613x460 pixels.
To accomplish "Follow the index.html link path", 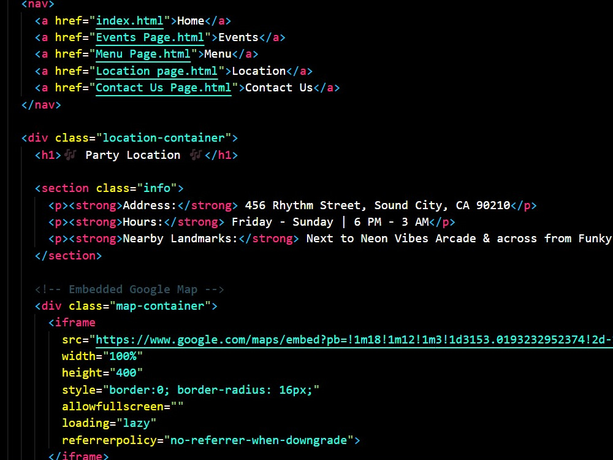I will click(x=129, y=21).
